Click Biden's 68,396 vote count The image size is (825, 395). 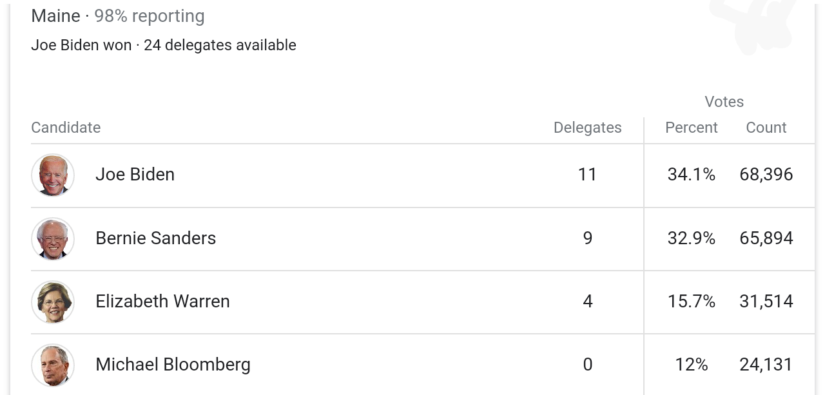pos(766,175)
